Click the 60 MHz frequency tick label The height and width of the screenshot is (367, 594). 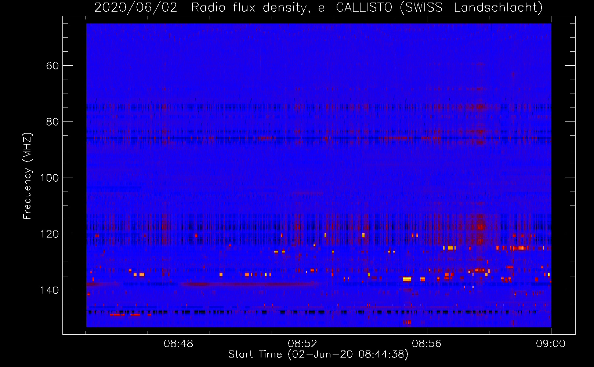click(x=52, y=66)
